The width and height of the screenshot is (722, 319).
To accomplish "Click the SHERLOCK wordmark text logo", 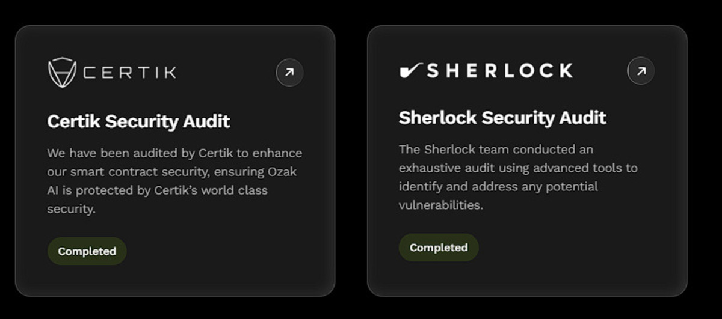I will [499, 71].
